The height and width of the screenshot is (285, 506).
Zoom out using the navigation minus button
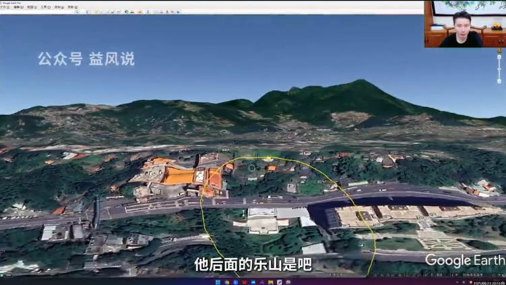(499, 81)
